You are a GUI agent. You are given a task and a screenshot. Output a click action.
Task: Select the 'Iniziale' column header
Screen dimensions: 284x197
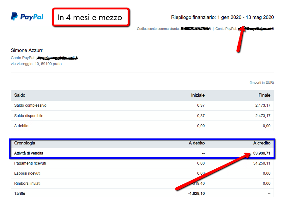(198, 95)
